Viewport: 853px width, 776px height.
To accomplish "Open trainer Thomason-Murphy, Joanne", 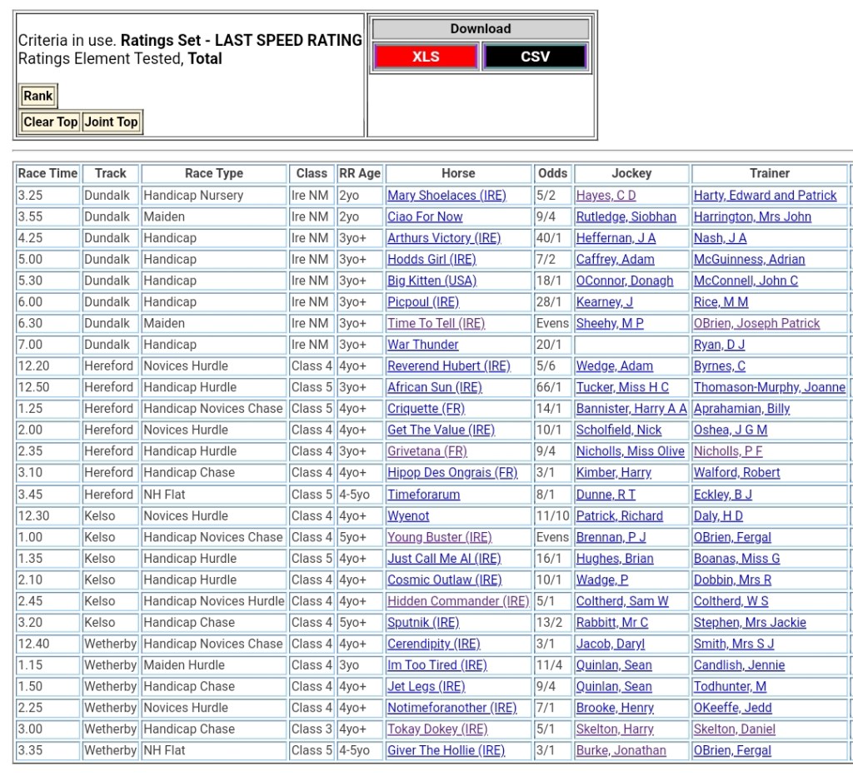I will [x=769, y=387].
